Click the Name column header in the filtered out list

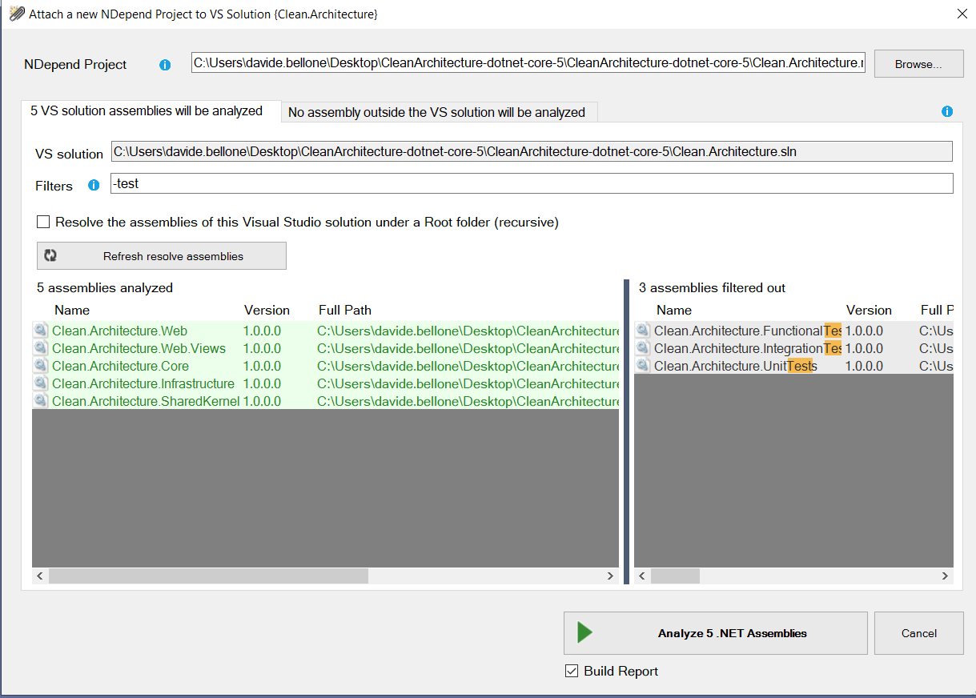pos(674,310)
